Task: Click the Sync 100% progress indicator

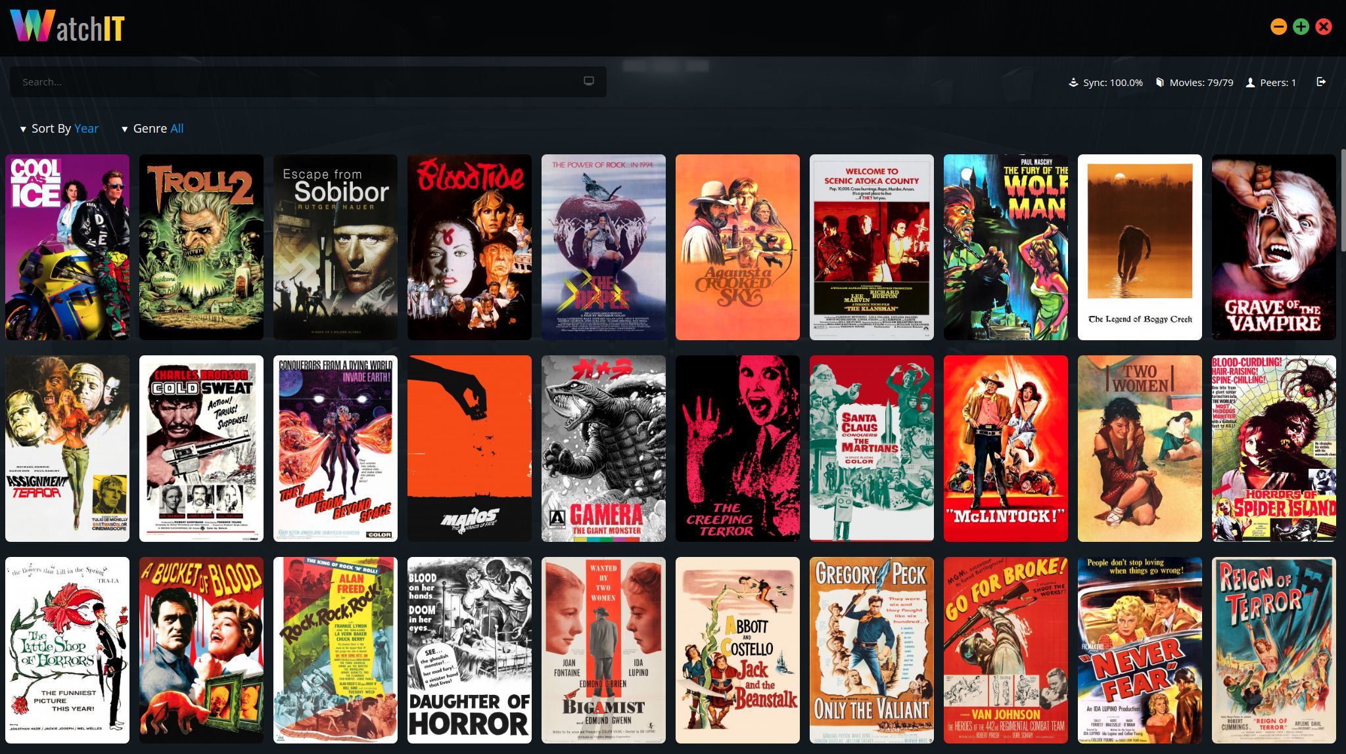Action: 1107,82
